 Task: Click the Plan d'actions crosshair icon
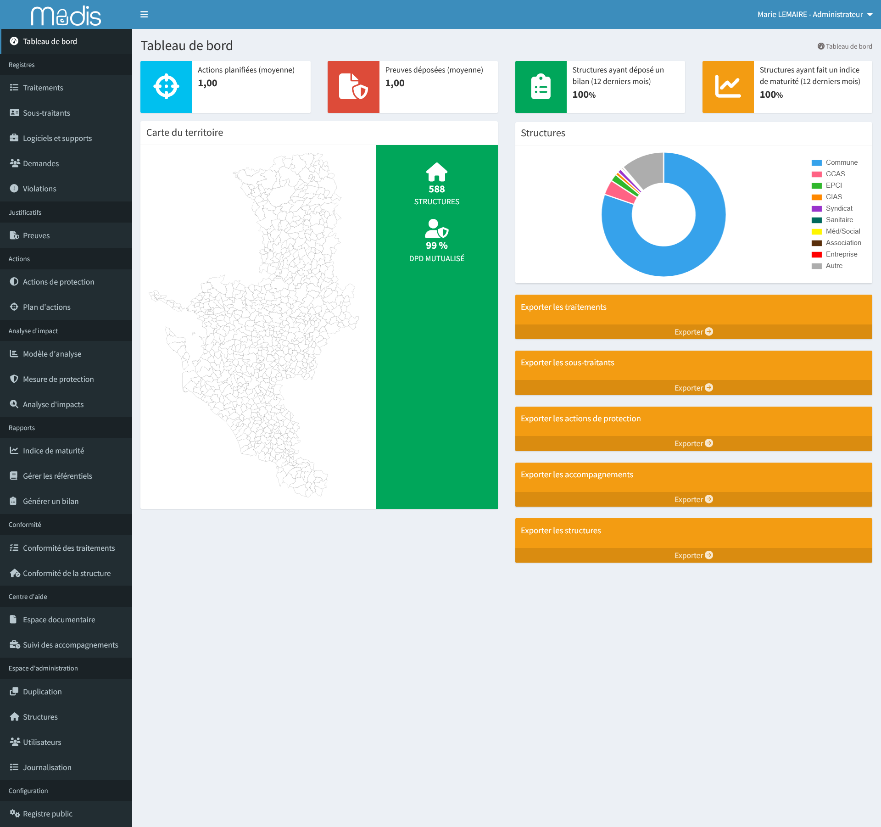(x=14, y=307)
